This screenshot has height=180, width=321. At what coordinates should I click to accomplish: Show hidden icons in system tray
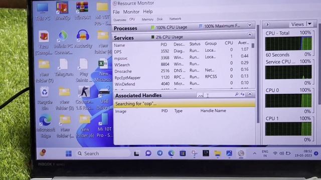click(x=255, y=153)
